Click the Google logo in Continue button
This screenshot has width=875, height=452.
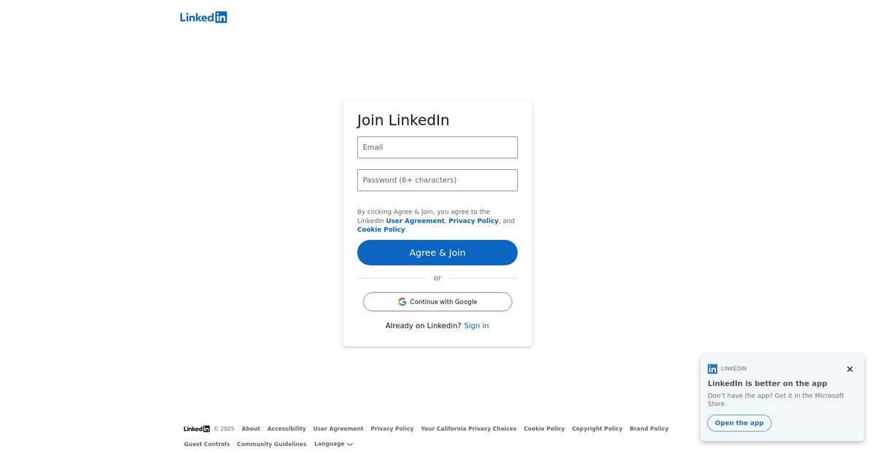pos(402,302)
